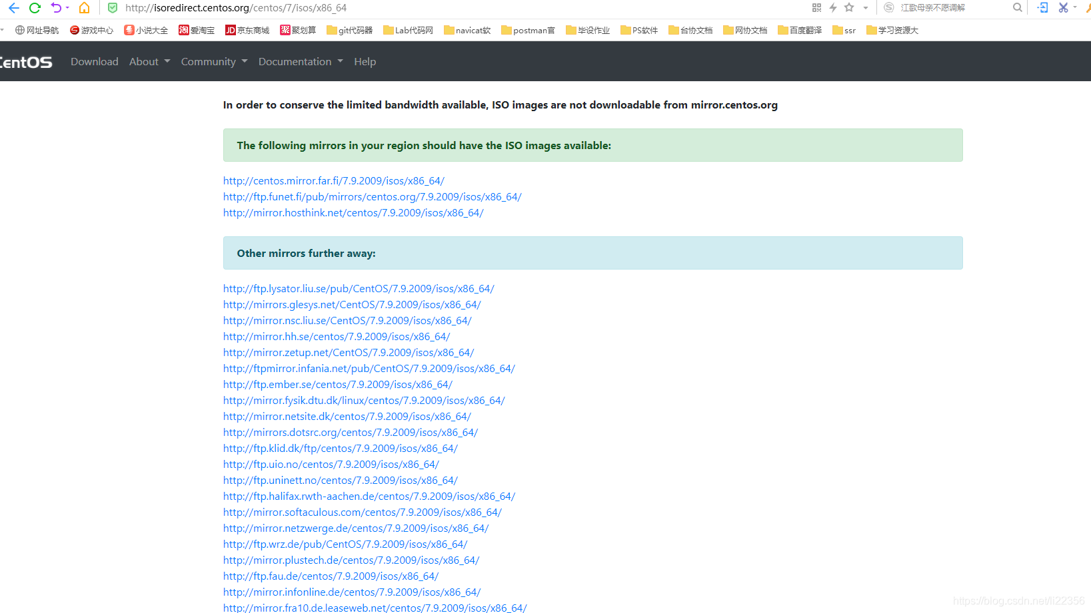
Task: Open the 聚划算 bookmark
Action: click(298, 30)
